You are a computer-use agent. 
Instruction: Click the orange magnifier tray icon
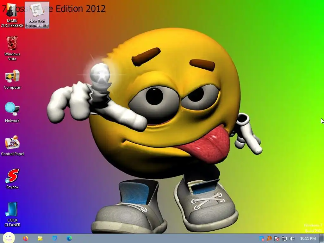pos(269,239)
